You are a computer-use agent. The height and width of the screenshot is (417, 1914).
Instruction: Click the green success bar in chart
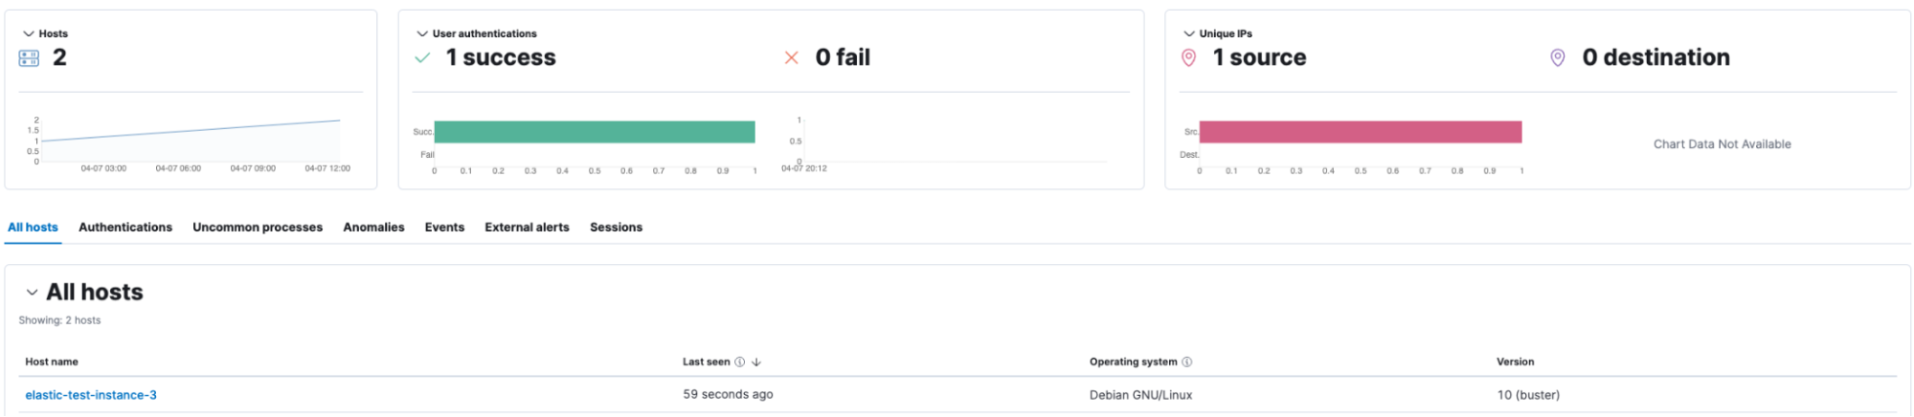pyautogui.click(x=595, y=132)
